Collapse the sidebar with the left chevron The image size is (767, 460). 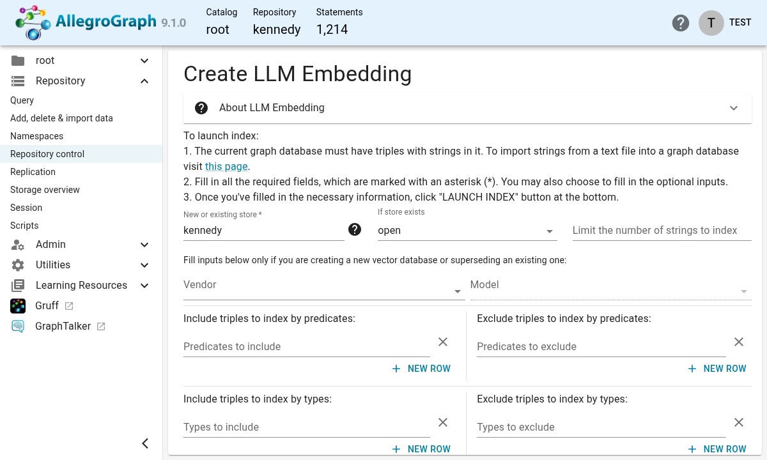click(145, 443)
